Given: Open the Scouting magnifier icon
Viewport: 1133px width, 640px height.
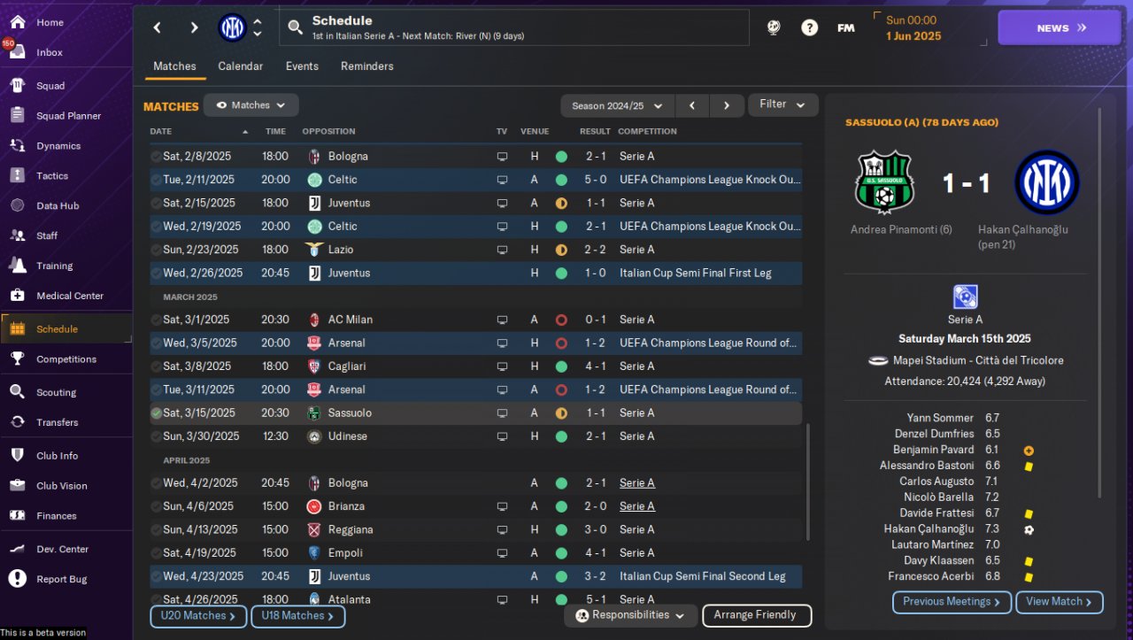Looking at the screenshot, I should [x=17, y=392].
